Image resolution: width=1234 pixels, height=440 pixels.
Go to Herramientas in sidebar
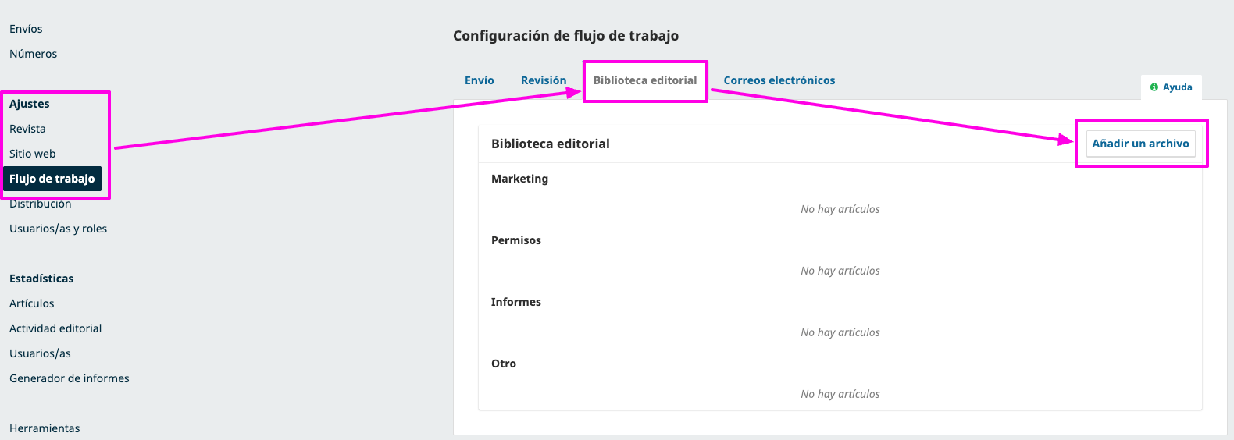pos(45,428)
